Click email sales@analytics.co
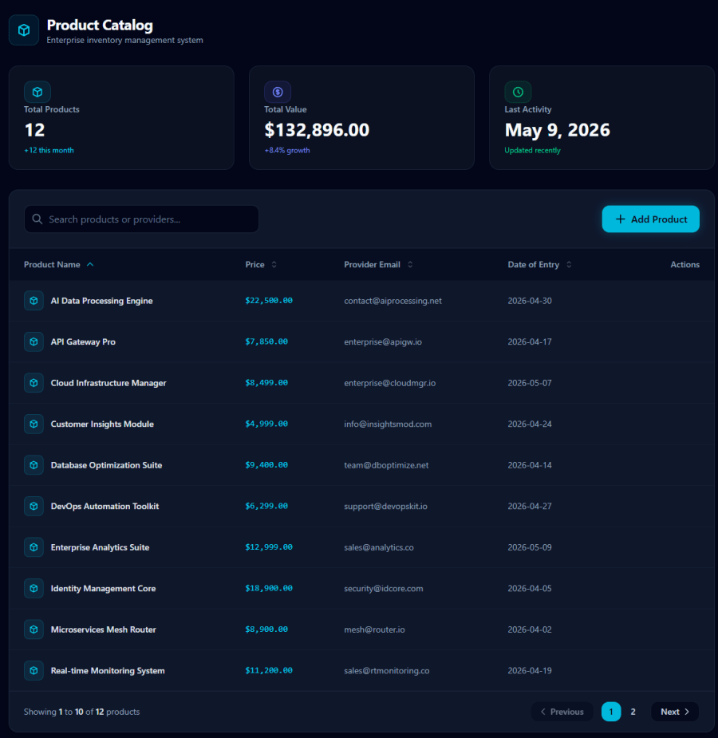 pos(379,547)
